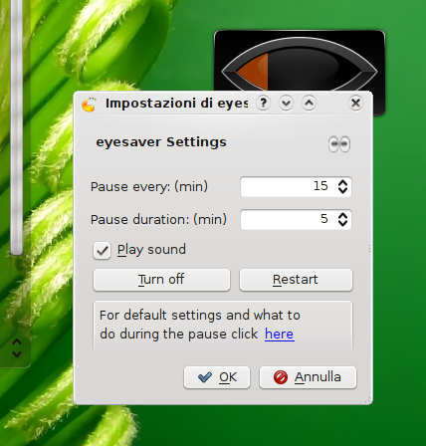Screen dimensions: 426x446
Task: Open the help question mark button
Action: (264, 104)
